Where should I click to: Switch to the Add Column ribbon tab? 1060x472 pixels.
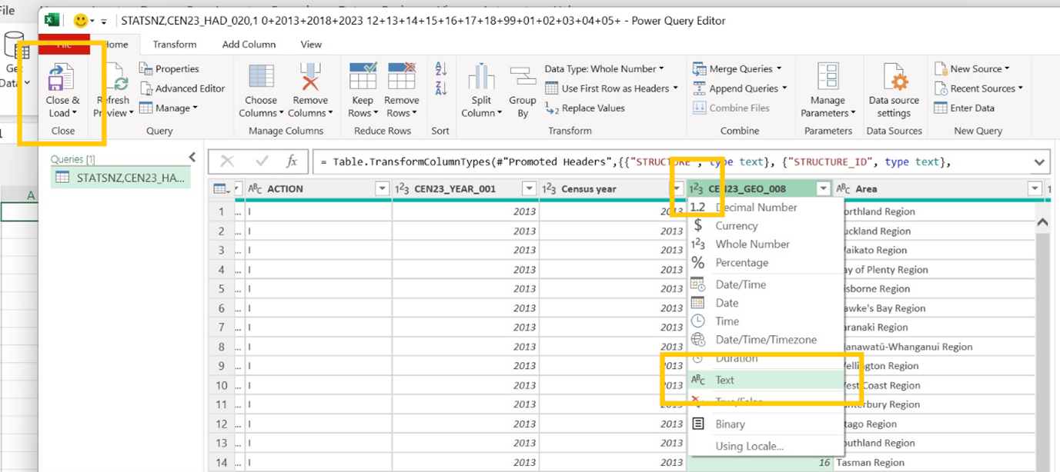(249, 45)
